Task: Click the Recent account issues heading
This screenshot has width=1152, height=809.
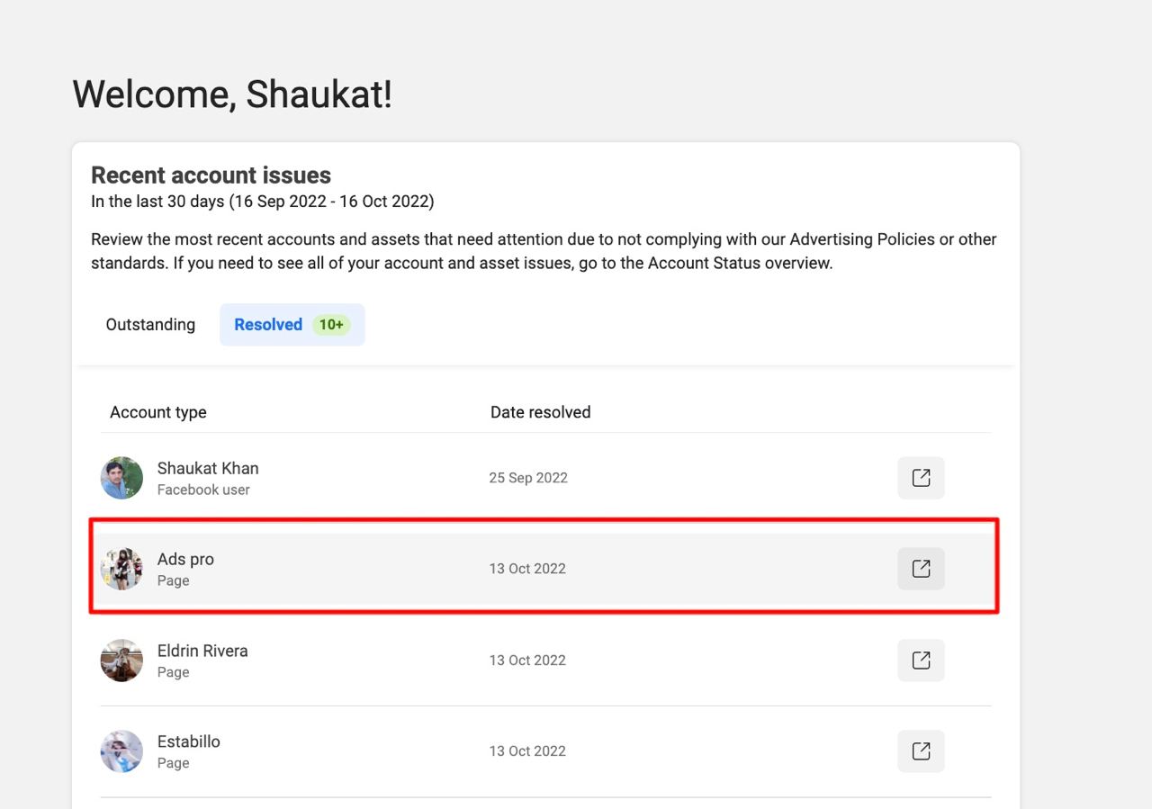Action: pyautogui.click(x=211, y=175)
